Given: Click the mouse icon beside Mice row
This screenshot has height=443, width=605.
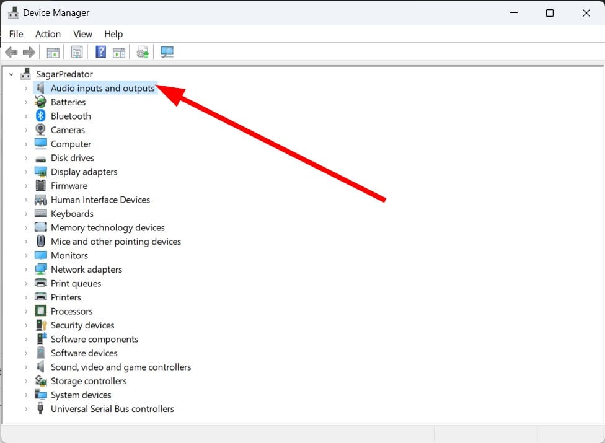Looking at the screenshot, I should (x=40, y=241).
